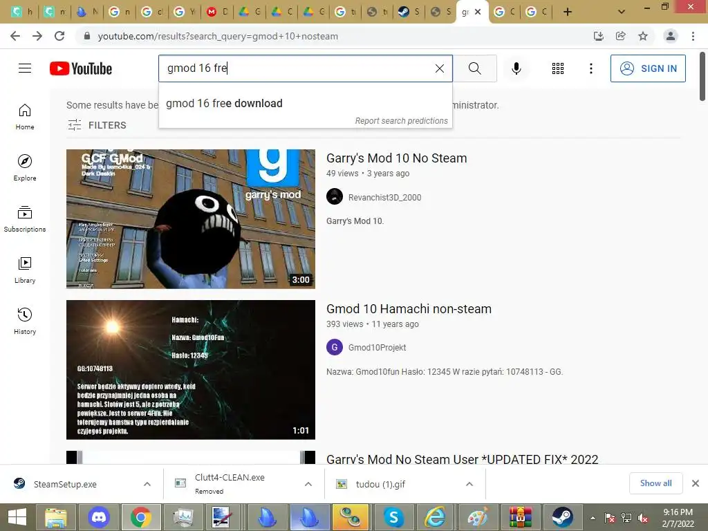Go back in Chrome
Viewport: 708px width, 531px height.
point(15,36)
